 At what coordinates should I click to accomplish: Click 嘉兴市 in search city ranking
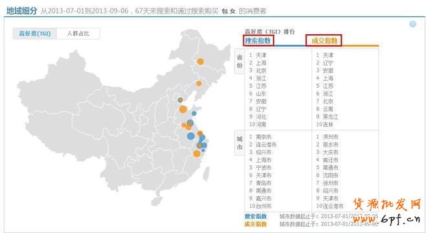[x=263, y=199]
